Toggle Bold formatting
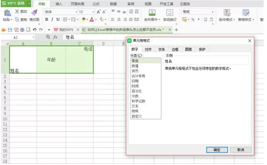The width and height of the screenshot is (267, 165). pos(47,20)
